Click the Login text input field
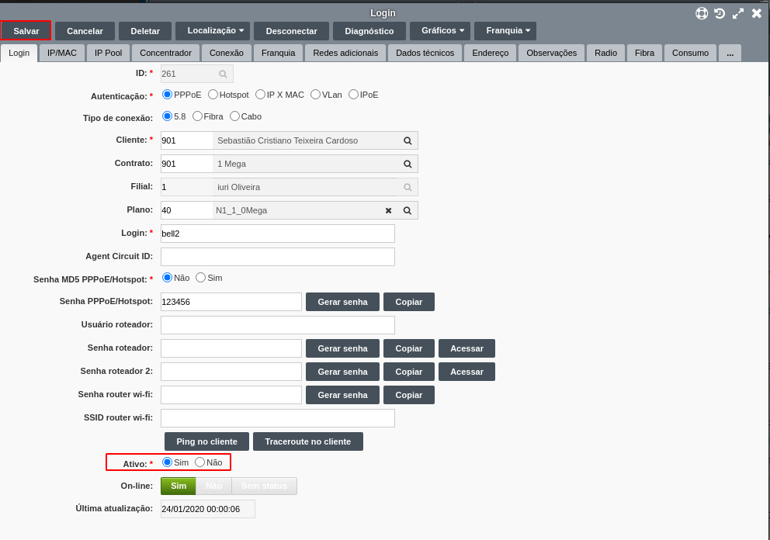 click(x=277, y=234)
